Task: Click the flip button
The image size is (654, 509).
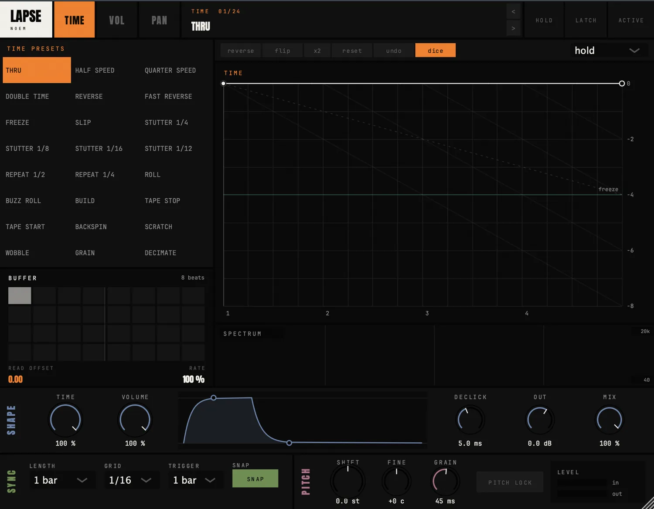Action: click(x=282, y=51)
